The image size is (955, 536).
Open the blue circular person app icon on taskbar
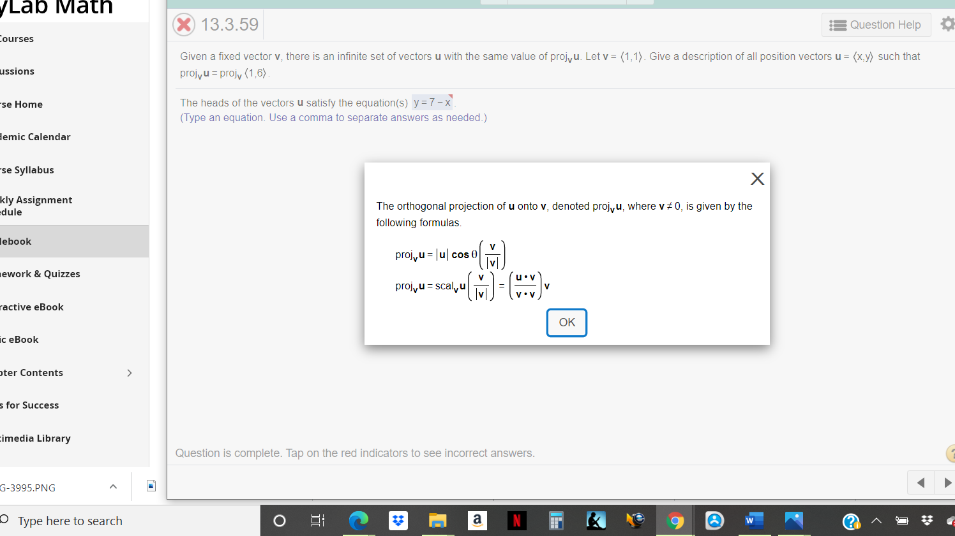(714, 521)
